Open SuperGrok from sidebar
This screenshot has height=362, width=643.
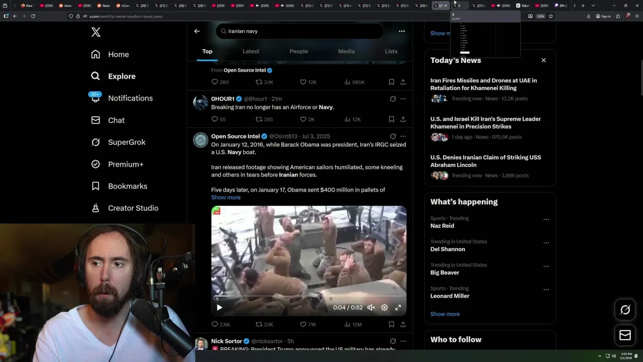[118, 142]
